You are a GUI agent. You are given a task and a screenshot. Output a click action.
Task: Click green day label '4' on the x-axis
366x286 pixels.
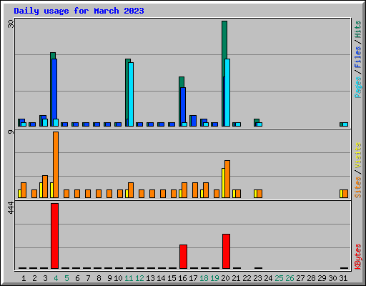(56, 278)
